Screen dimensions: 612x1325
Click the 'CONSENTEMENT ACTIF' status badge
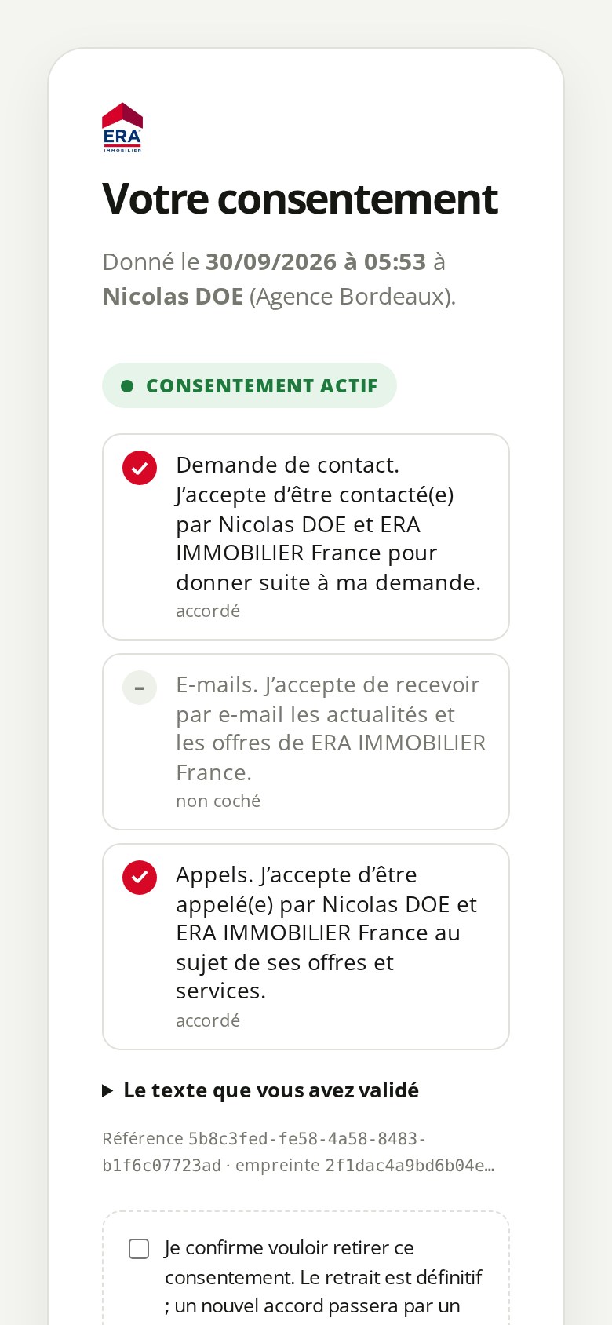tap(250, 385)
